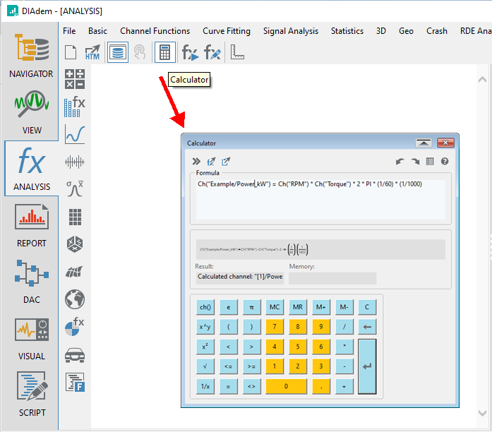
Task: Click the HTM export toolbar icon
Action: coord(92,53)
